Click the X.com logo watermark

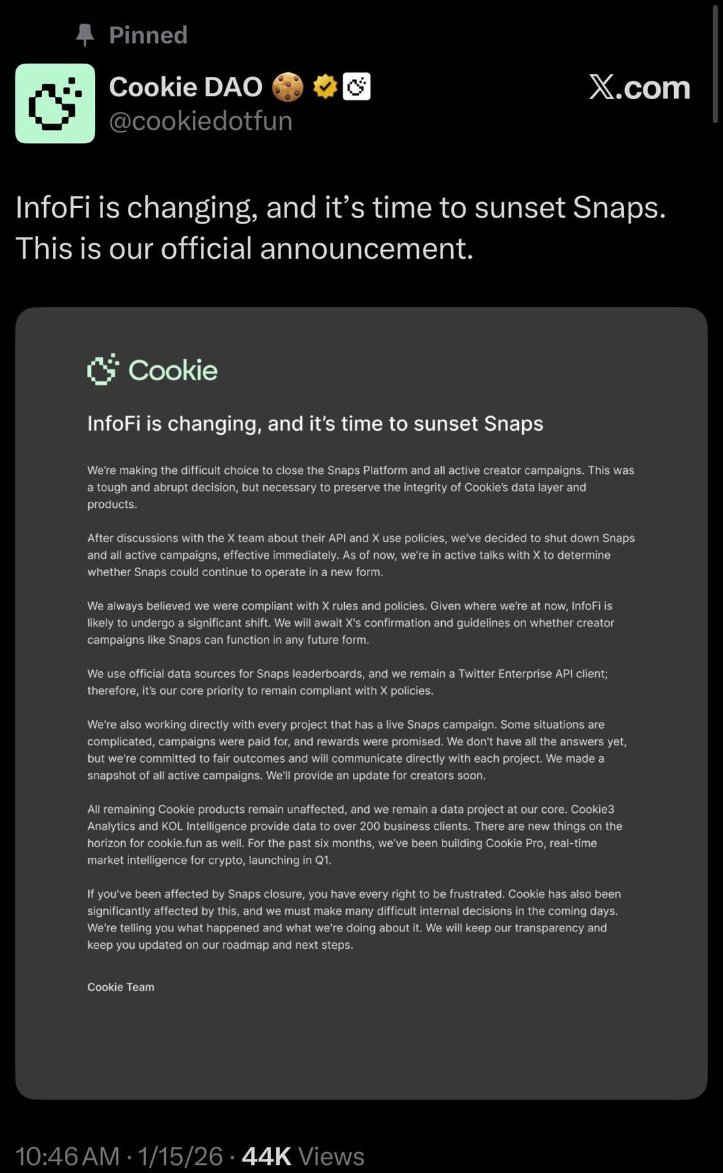(x=639, y=88)
